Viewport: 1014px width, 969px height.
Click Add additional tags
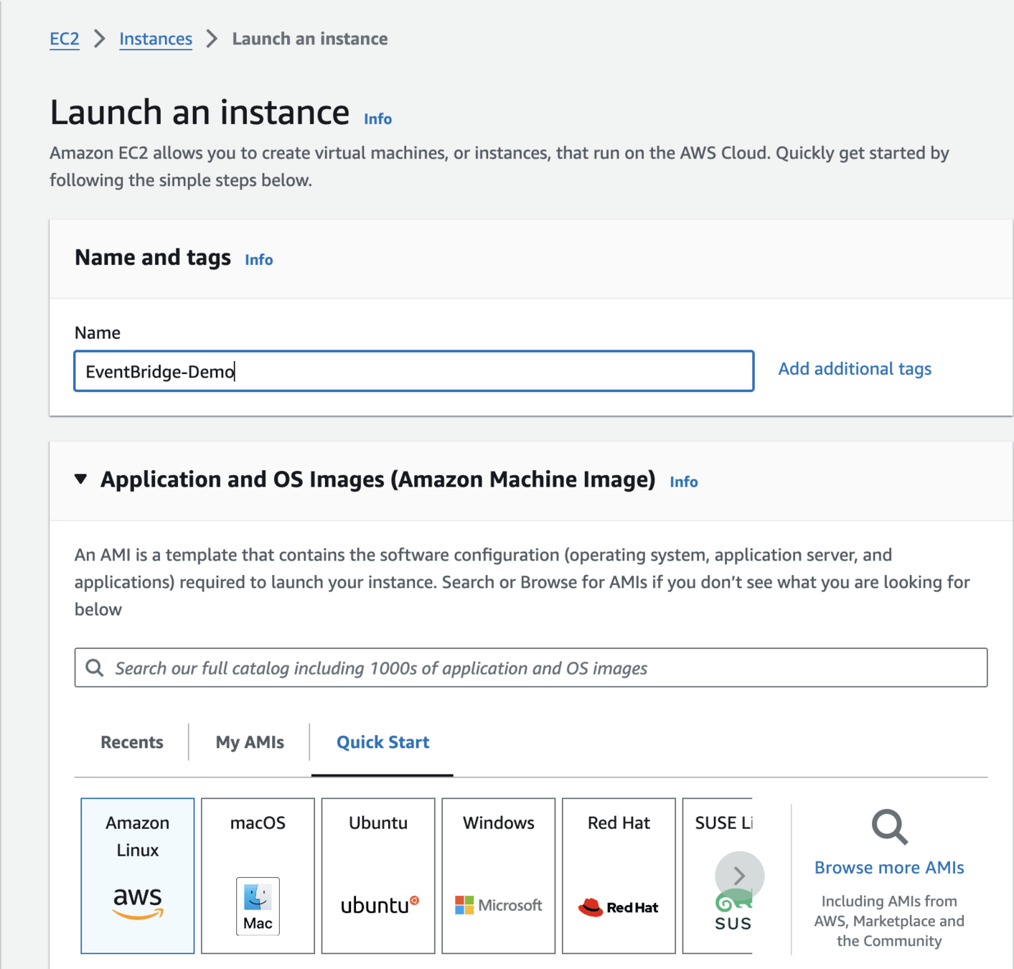click(x=855, y=369)
